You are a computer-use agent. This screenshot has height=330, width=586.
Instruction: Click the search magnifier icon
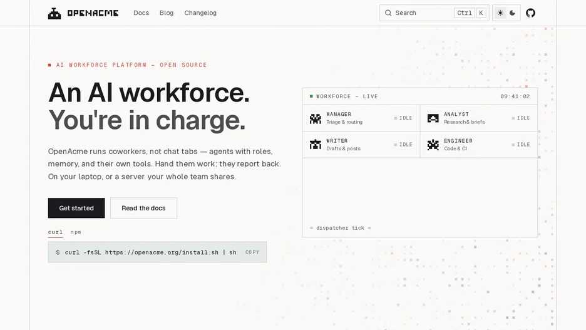pyautogui.click(x=388, y=13)
